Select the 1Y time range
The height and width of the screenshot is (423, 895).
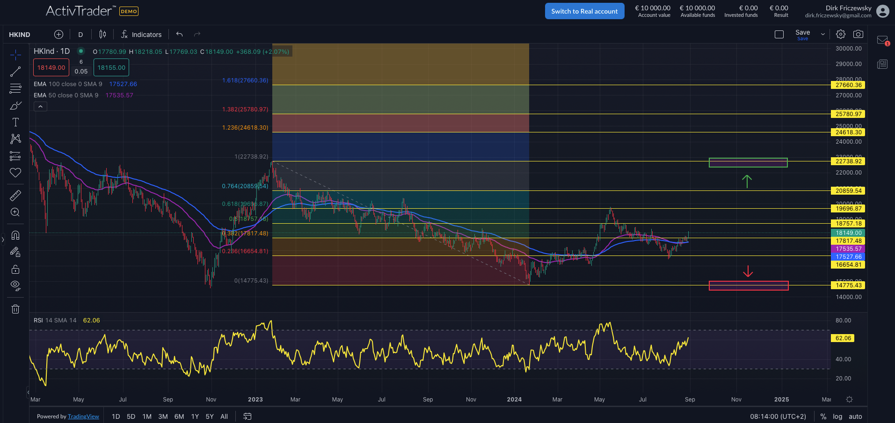coord(195,416)
